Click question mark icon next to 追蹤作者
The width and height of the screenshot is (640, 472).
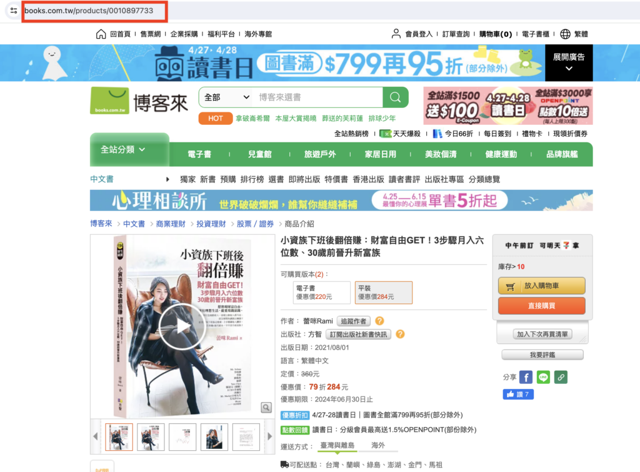(x=379, y=321)
